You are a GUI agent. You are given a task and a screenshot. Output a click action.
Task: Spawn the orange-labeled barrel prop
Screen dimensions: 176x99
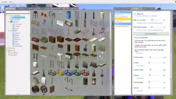pos(94,81)
